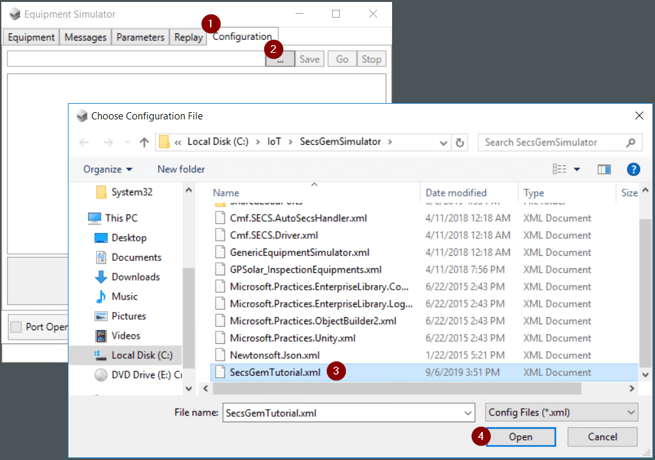Click the Back navigation arrow in file dialog
The width and height of the screenshot is (655, 460).
pyautogui.click(x=84, y=142)
